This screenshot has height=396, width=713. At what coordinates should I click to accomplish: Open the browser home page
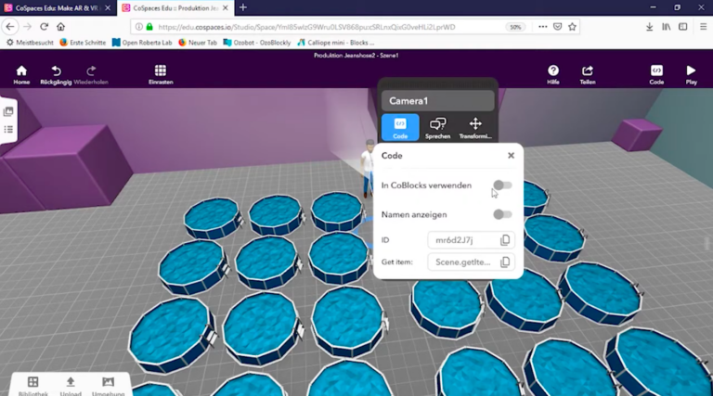60,27
